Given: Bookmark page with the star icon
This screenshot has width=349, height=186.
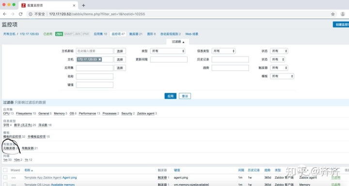Looking at the screenshot, I should click(333, 14).
